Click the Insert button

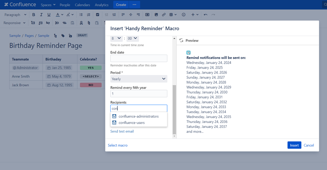[294, 145]
